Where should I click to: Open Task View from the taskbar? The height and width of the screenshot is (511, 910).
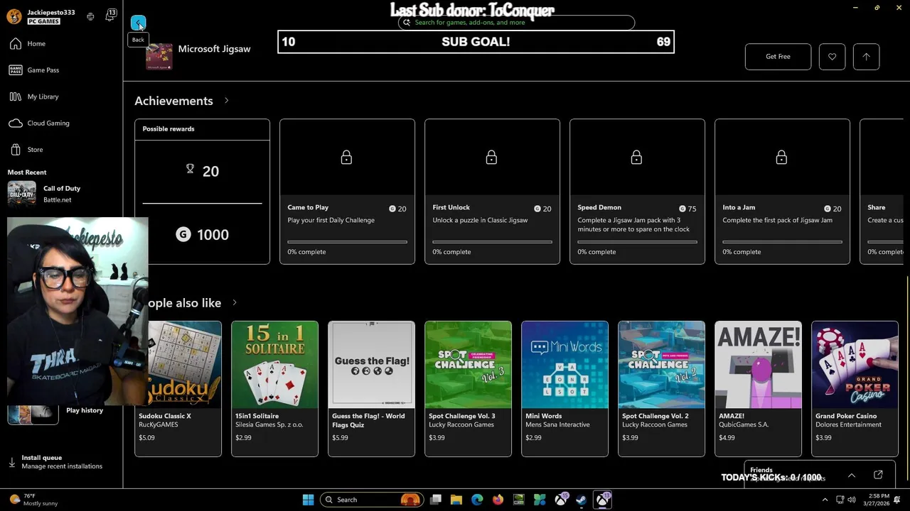(x=436, y=500)
